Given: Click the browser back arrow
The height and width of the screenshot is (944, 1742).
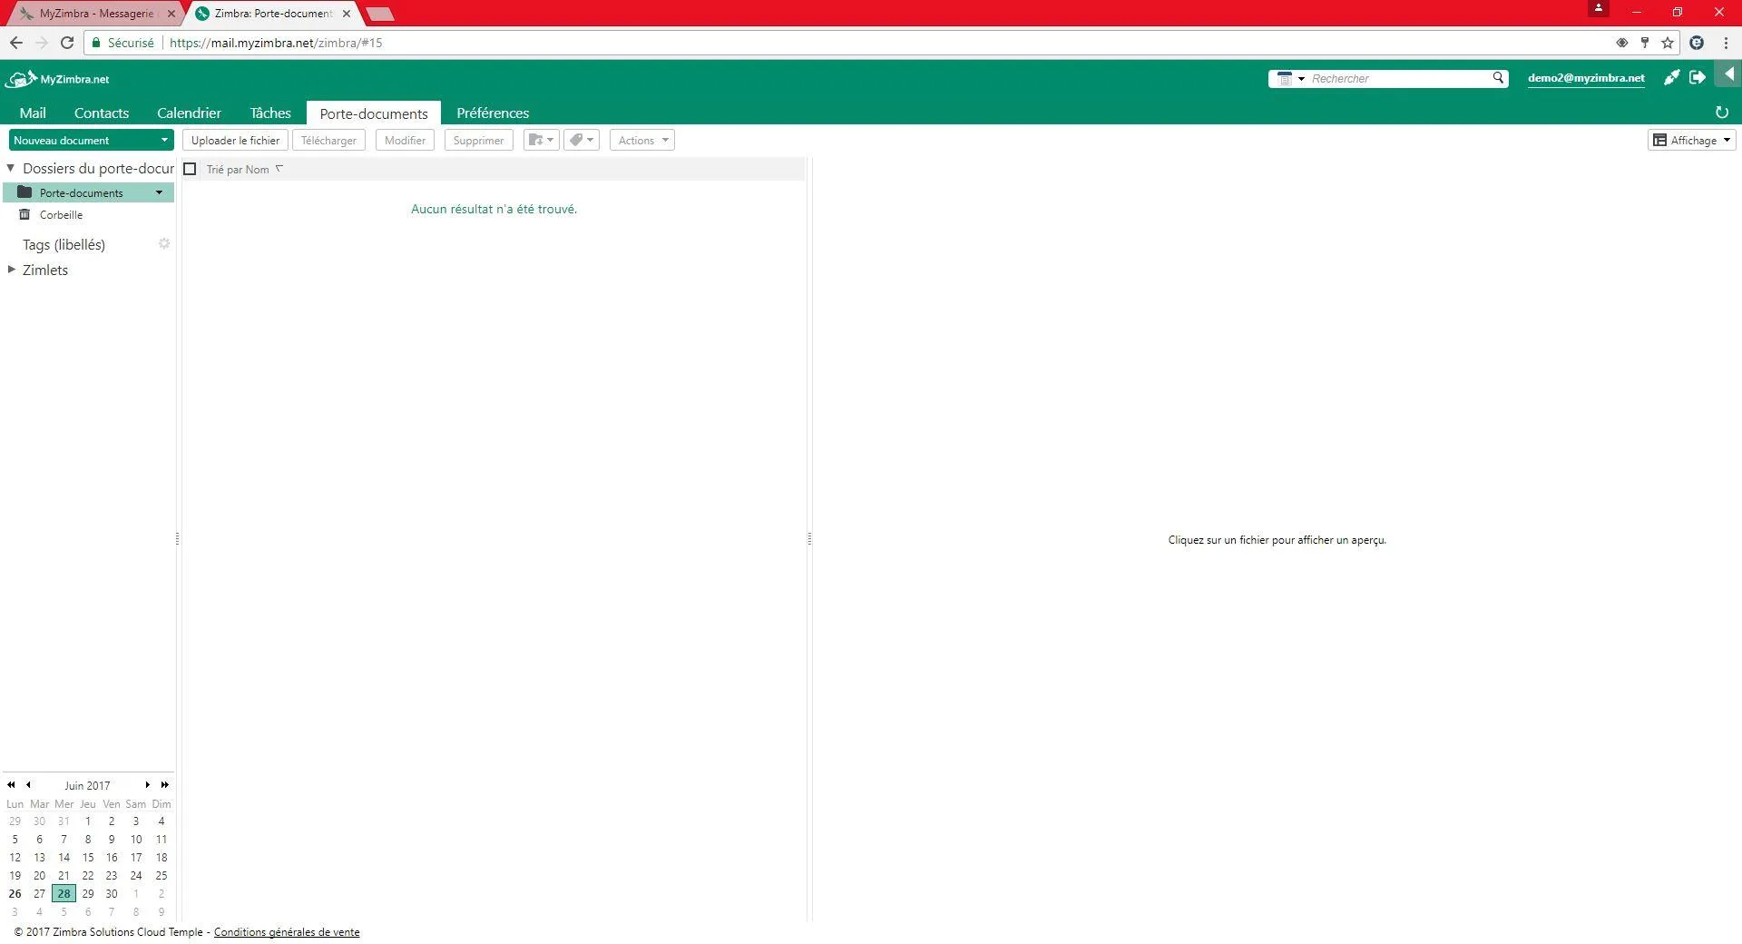Looking at the screenshot, I should pos(16,43).
